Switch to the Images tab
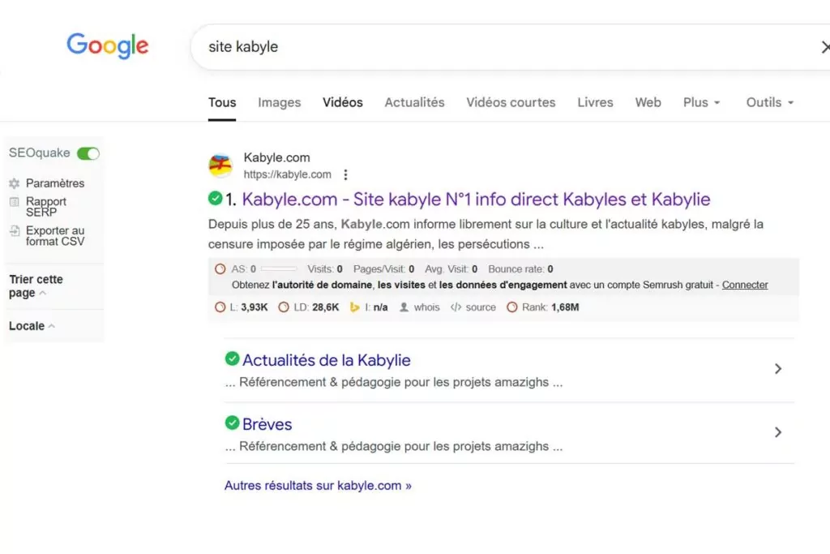 click(x=279, y=102)
